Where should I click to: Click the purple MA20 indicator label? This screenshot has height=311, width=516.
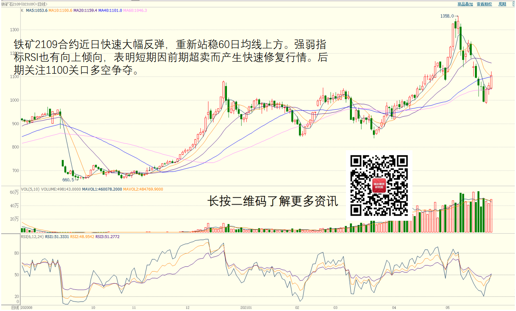[85, 10]
